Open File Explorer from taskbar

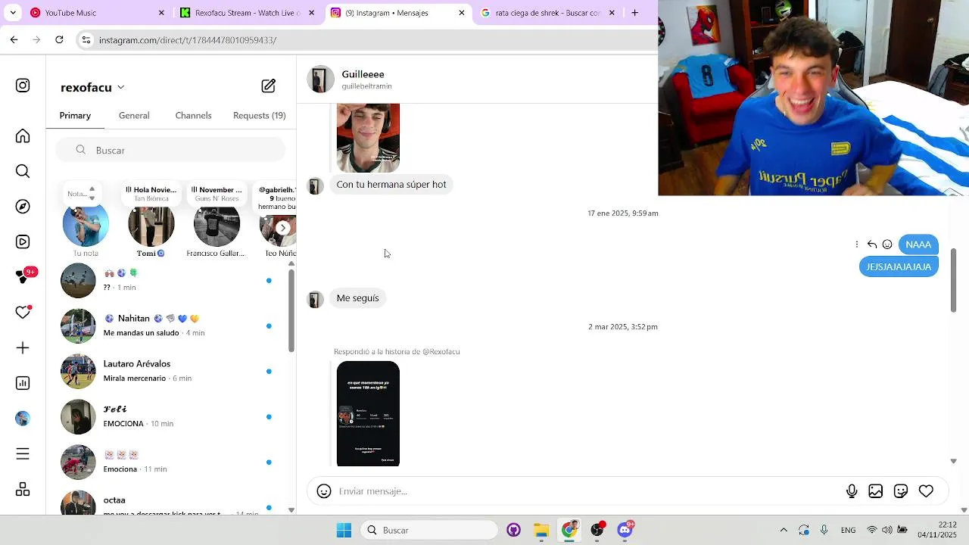541,530
